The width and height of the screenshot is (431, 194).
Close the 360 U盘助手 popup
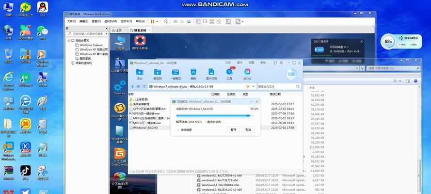pos(362,42)
